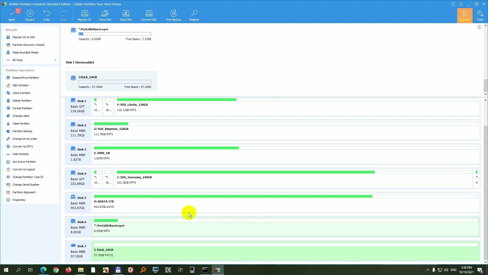
Task: Refresh disk info via title bar icon
Action: (x=453, y=4)
